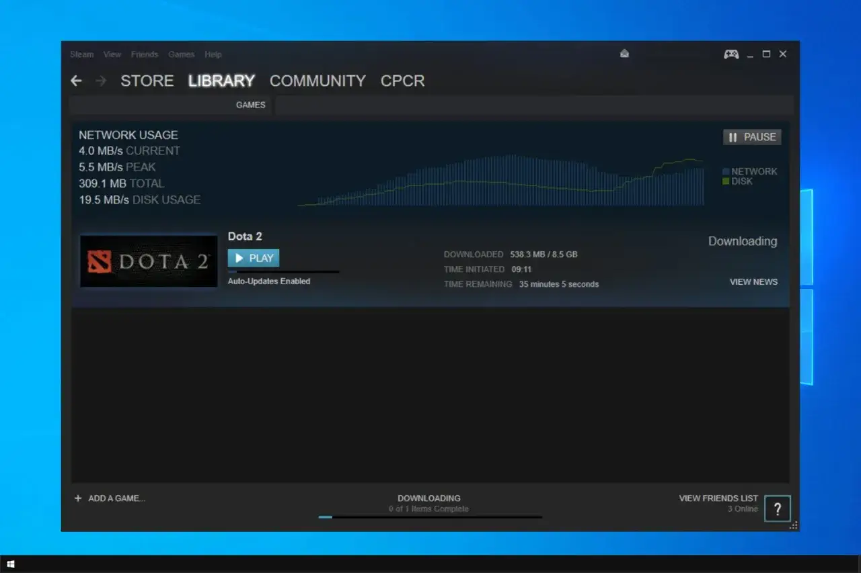Screen dimensions: 861x573
Task: Open VIEW NEWS for Dota 2
Action: pyautogui.click(x=753, y=281)
